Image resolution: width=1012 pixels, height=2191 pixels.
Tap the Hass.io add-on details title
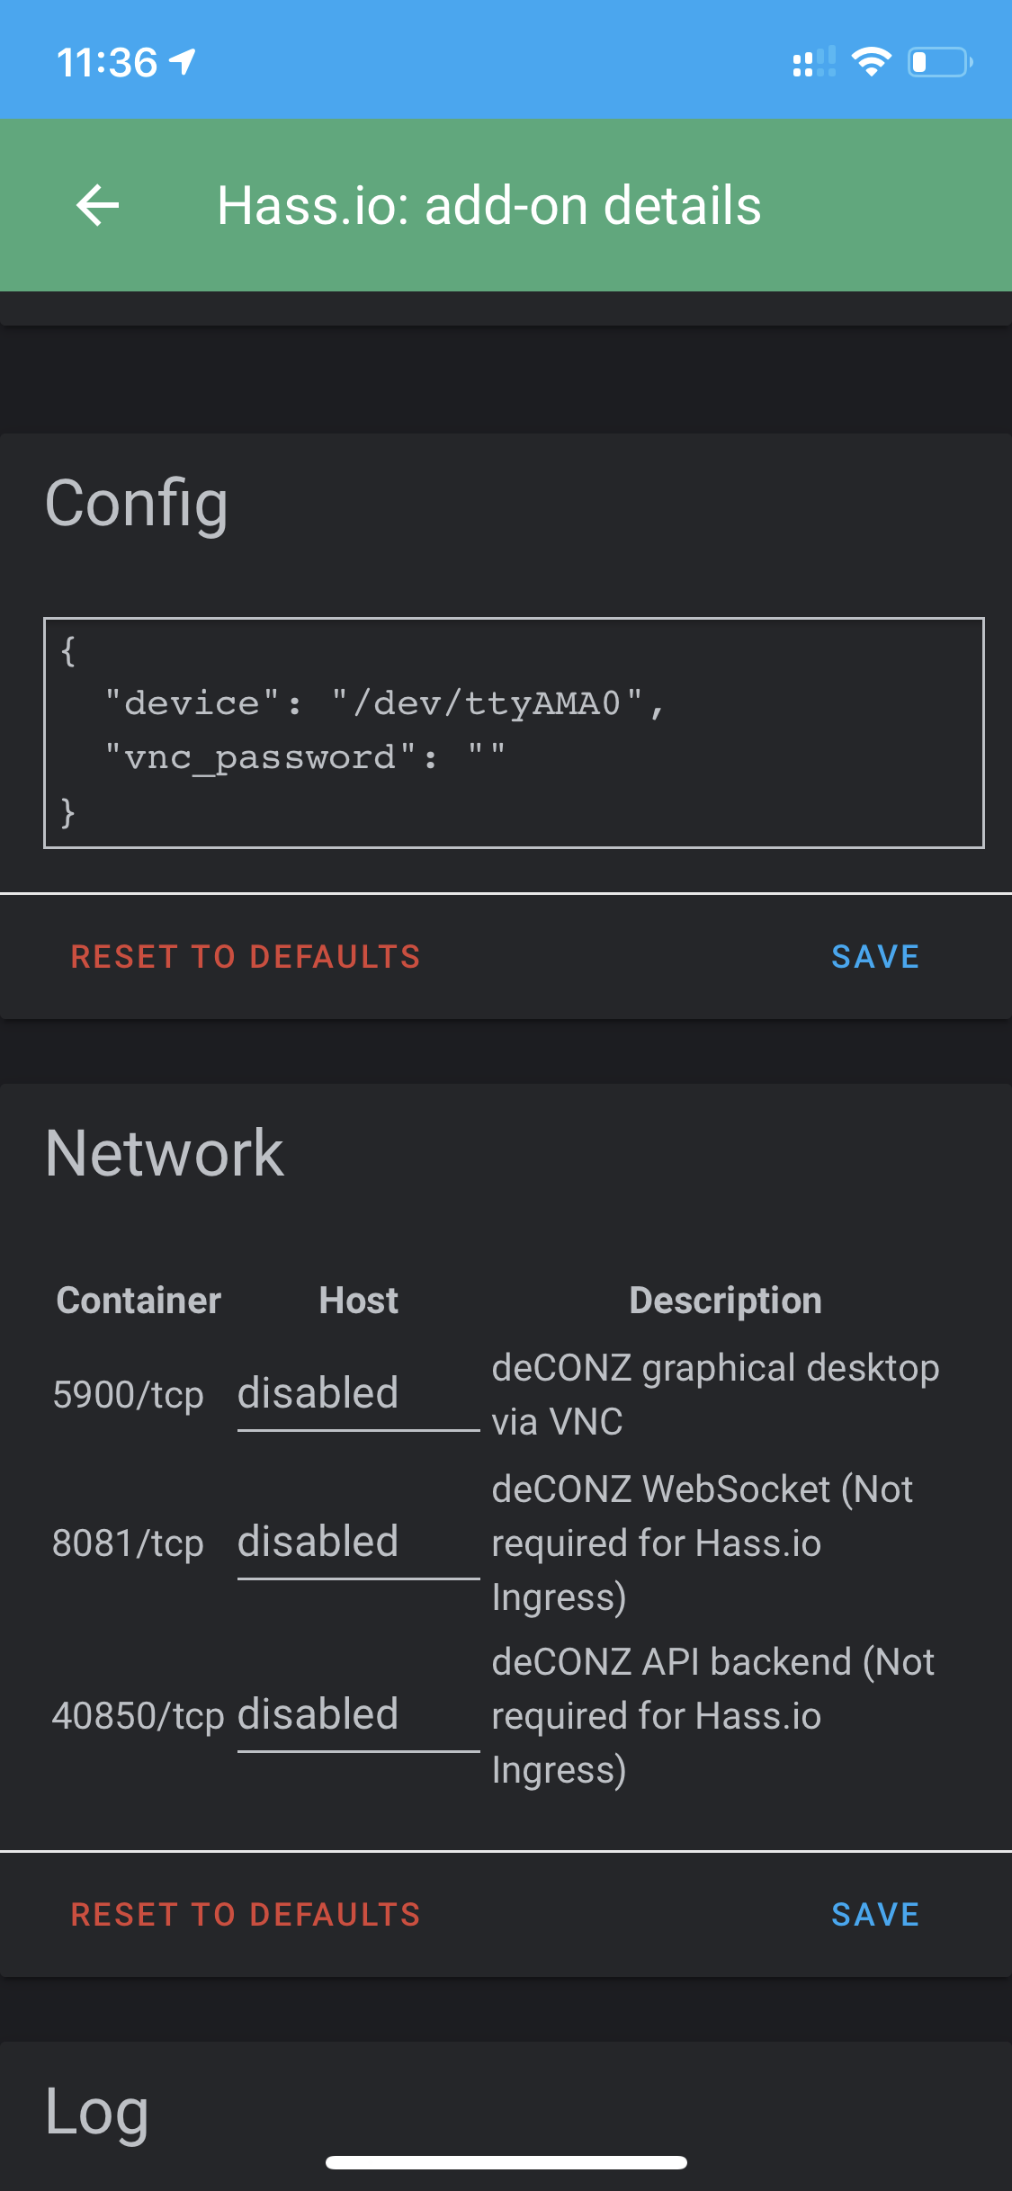(488, 205)
